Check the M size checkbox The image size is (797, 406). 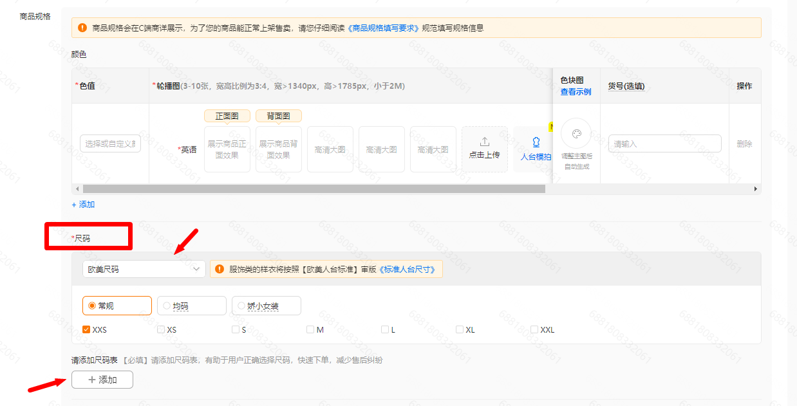tap(310, 329)
